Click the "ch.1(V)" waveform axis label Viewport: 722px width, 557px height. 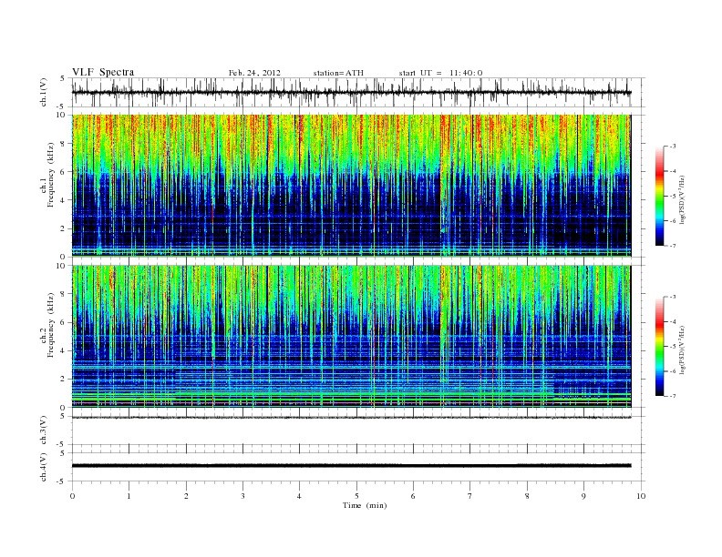(x=44, y=92)
